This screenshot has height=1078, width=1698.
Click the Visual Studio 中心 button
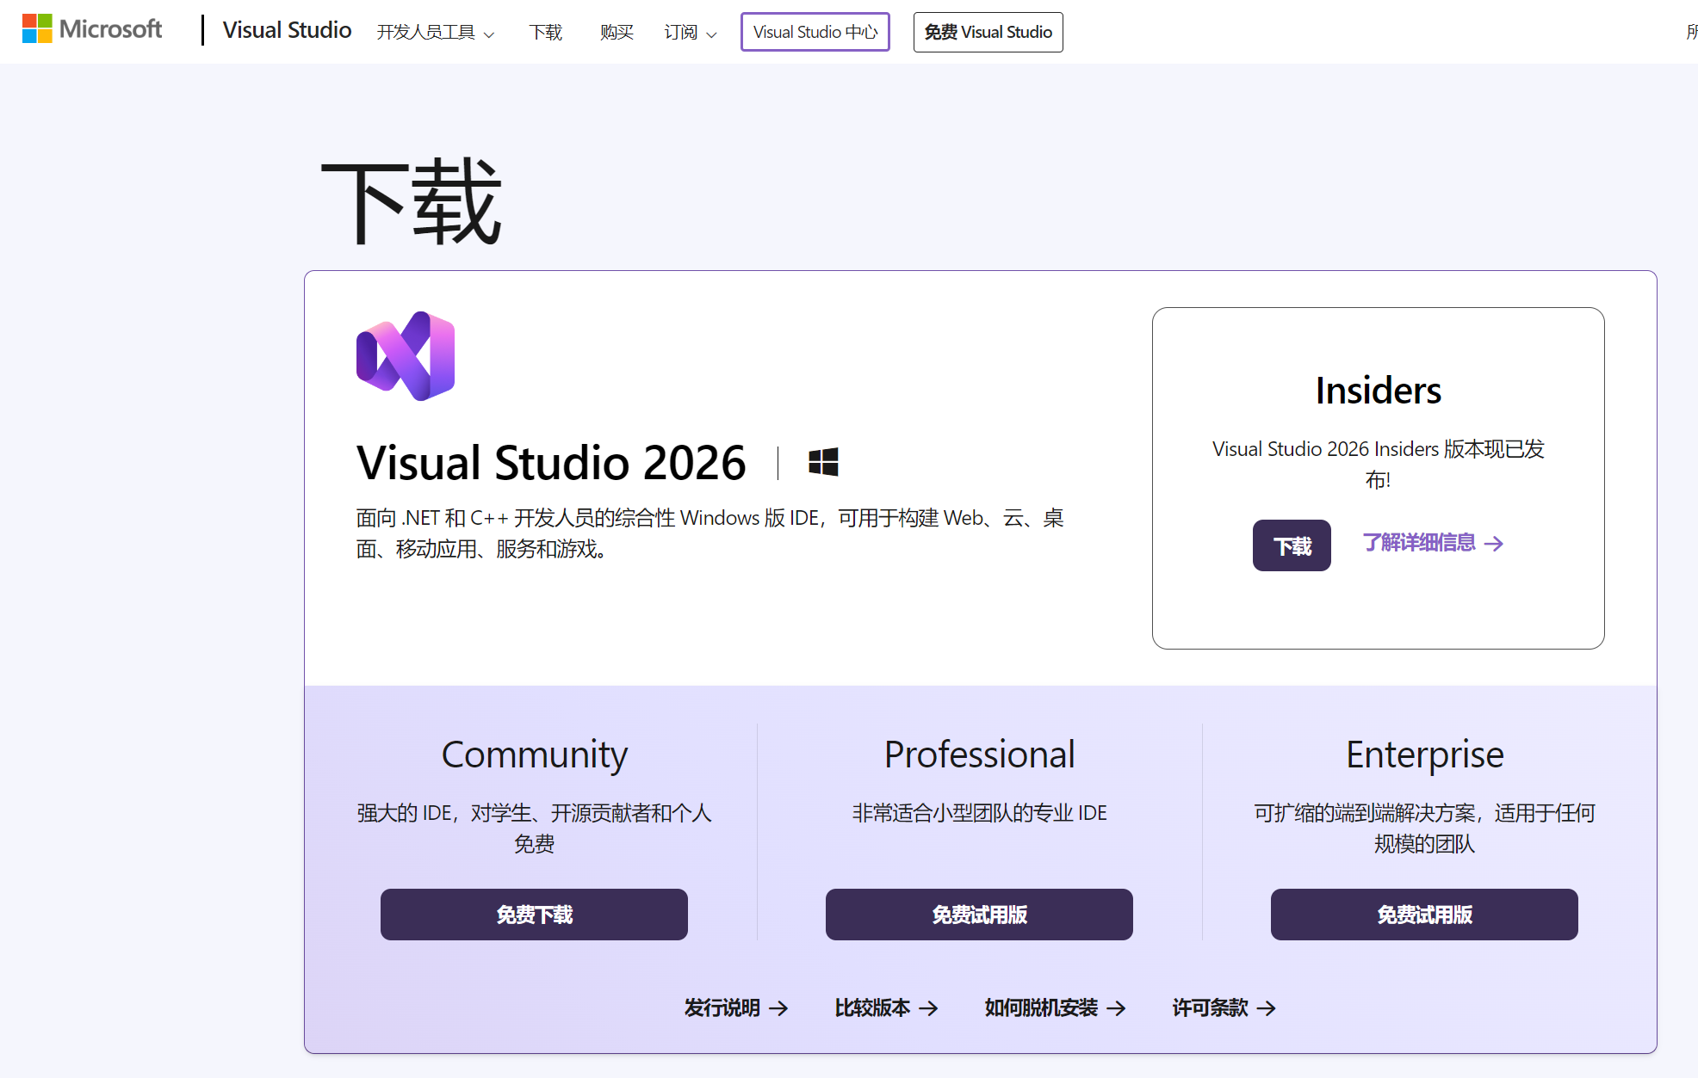(815, 32)
